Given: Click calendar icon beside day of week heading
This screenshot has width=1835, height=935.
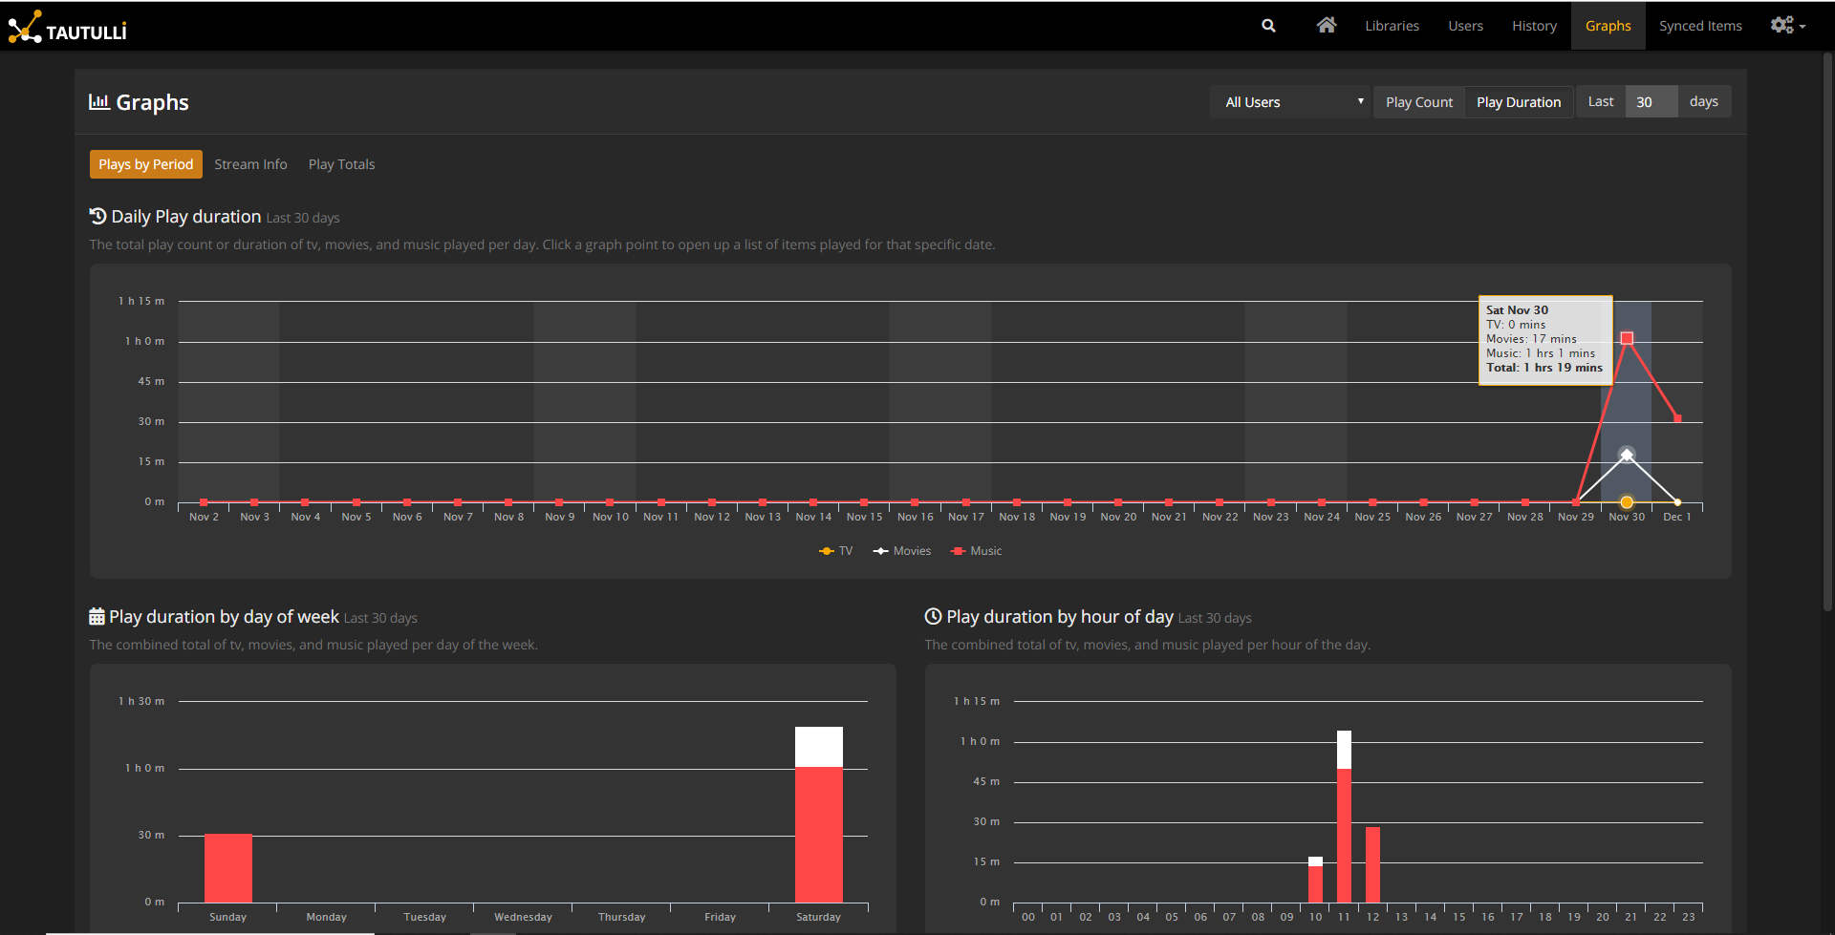Looking at the screenshot, I should (x=97, y=616).
